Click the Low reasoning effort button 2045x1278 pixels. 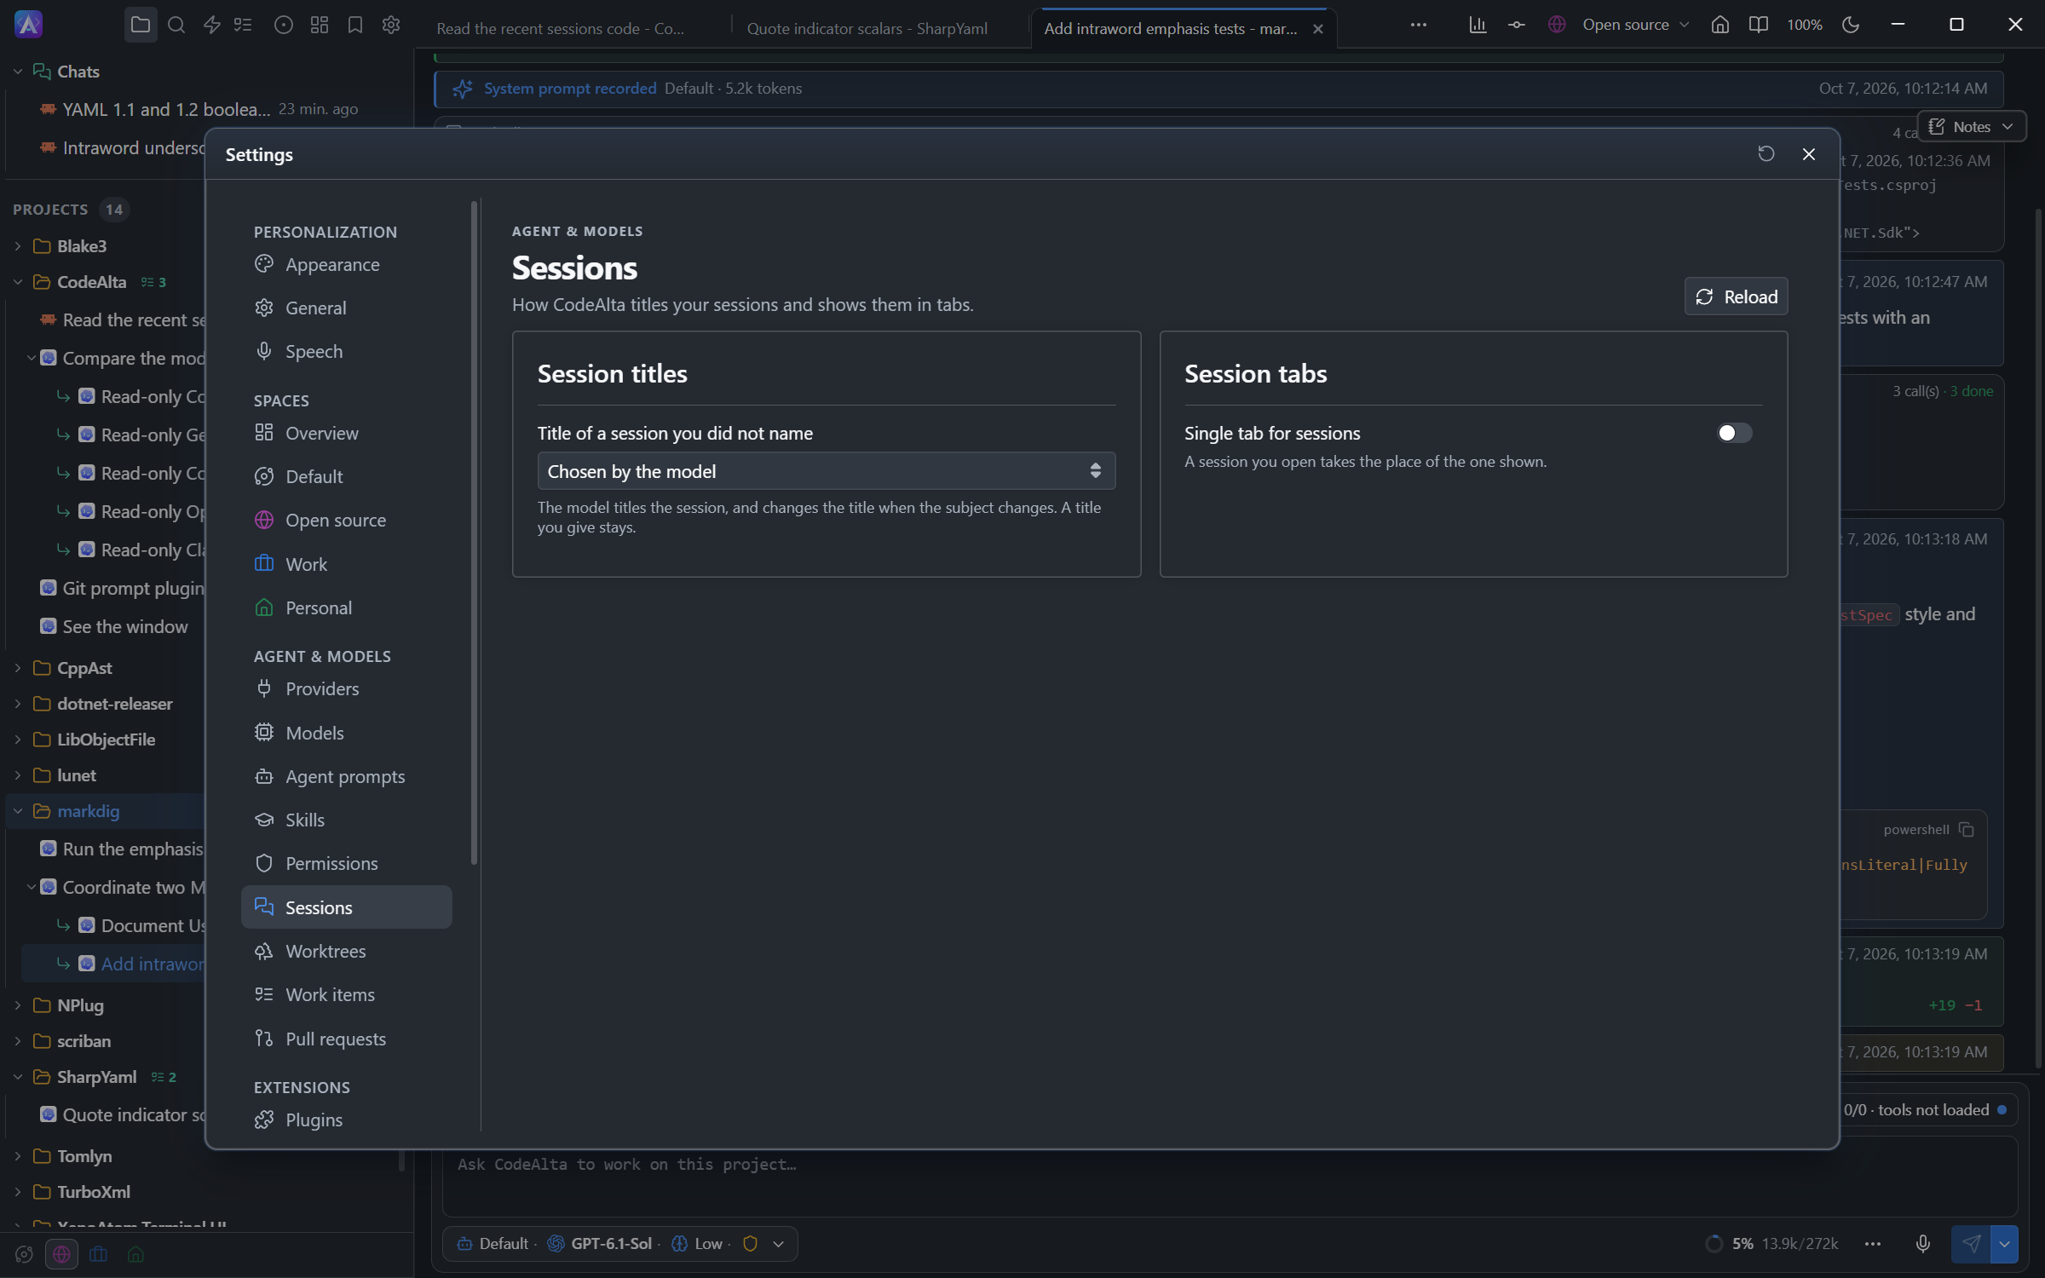pyautogui.click(x=697, y=1244)
